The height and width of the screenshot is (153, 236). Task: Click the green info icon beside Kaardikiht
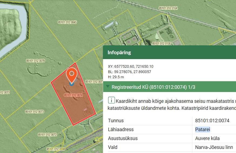111,101
